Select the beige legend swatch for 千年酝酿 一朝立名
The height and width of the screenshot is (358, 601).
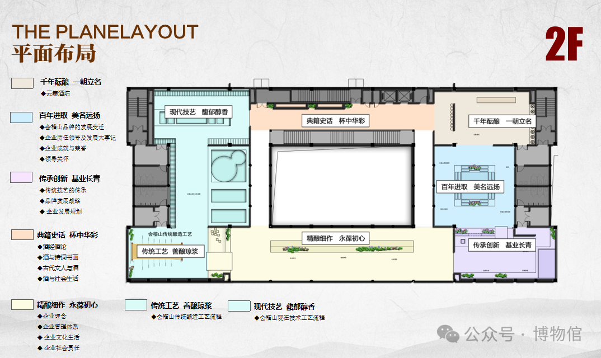22,83
